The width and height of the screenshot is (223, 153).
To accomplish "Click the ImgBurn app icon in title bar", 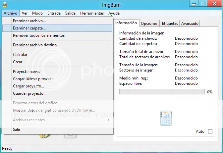I will point(5,5).
